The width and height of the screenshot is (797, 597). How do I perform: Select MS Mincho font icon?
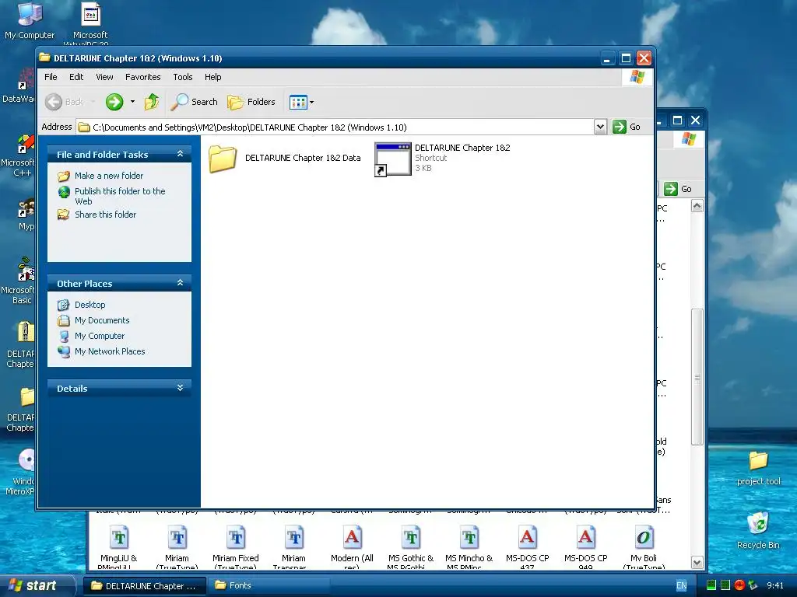(469, 547)
